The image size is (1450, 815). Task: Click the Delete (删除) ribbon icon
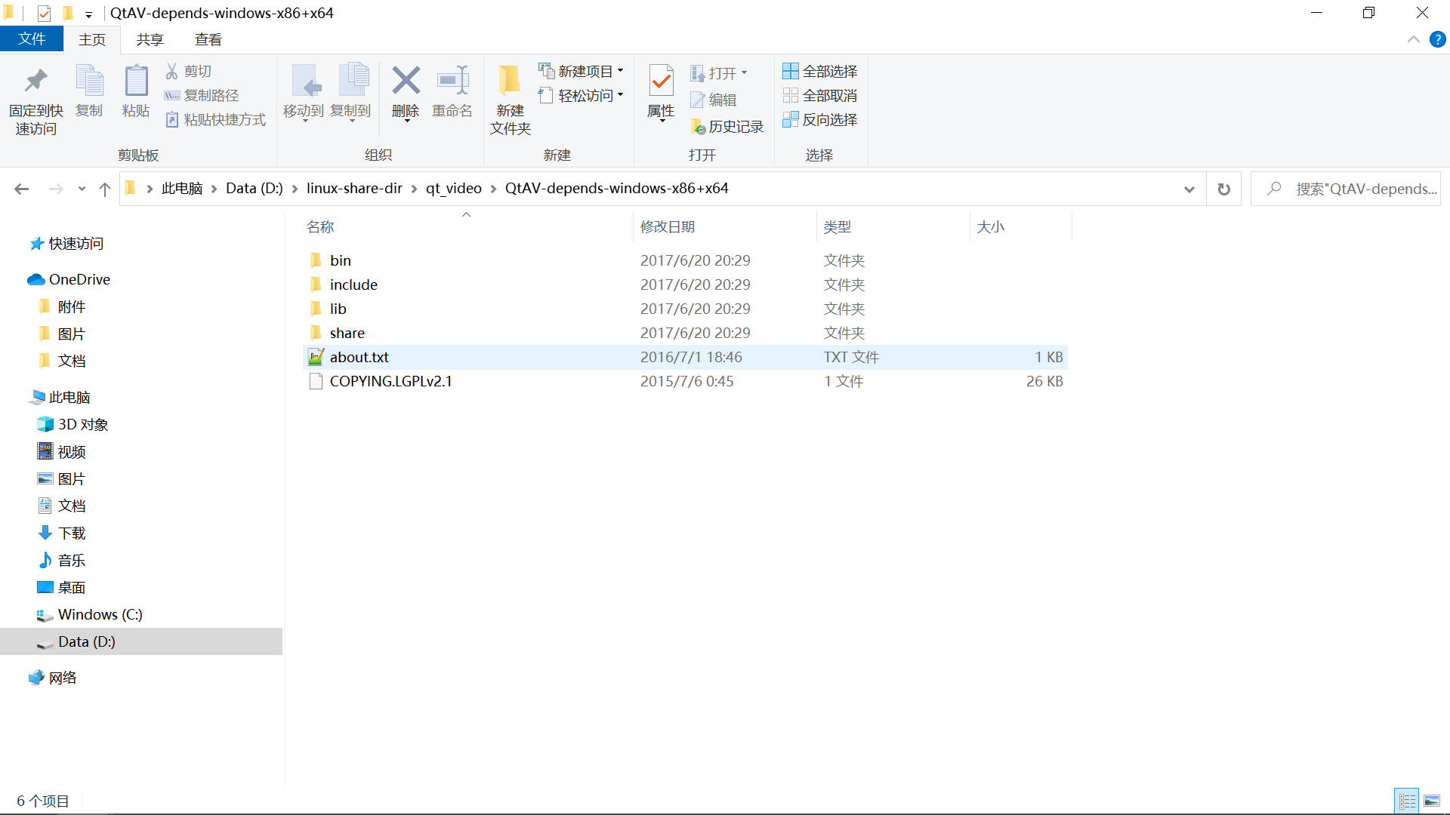pos(406,81)
